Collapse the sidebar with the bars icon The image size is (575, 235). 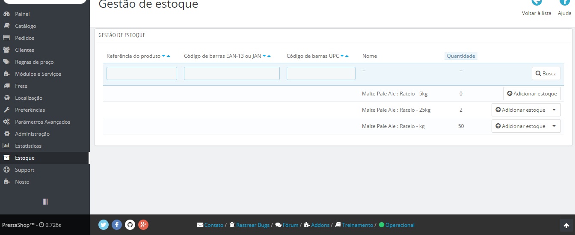coord(45,202)
